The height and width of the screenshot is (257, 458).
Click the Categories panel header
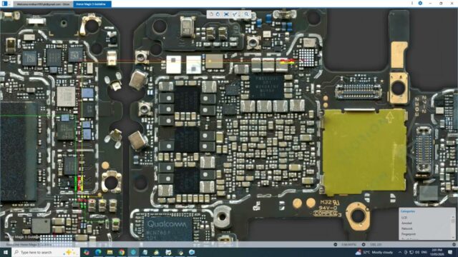408,211
